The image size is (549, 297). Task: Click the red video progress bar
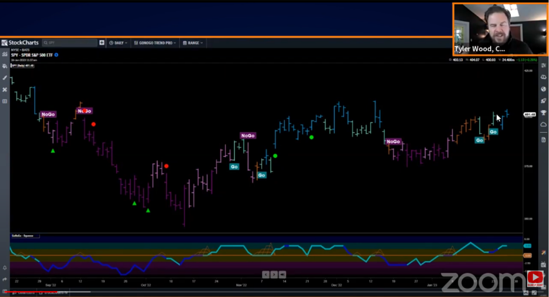(29, 292)
